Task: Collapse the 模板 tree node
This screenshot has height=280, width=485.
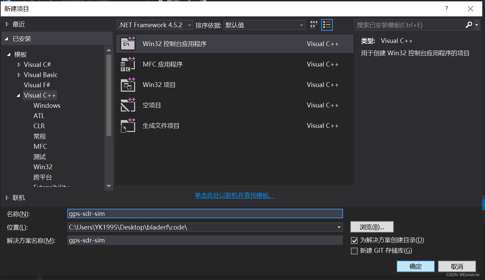Action: click(9, 55)
